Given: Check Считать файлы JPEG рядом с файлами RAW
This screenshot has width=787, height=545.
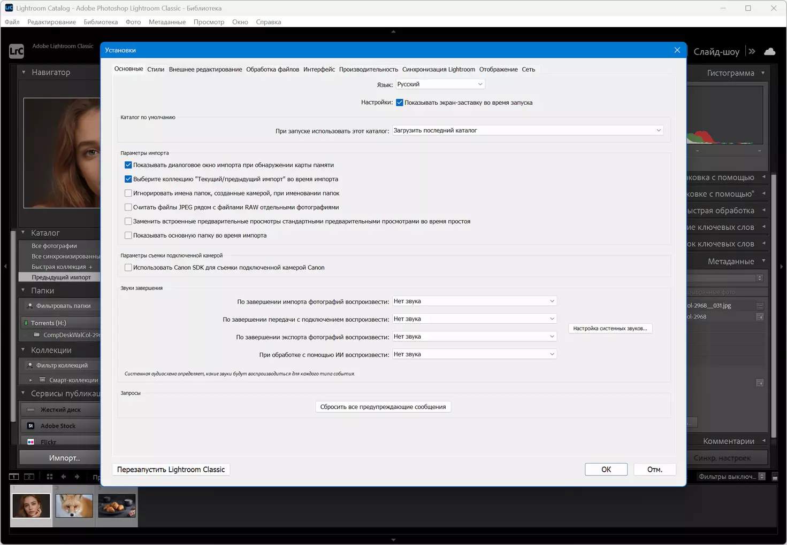Looking at the screenshot, I should 128,207.
